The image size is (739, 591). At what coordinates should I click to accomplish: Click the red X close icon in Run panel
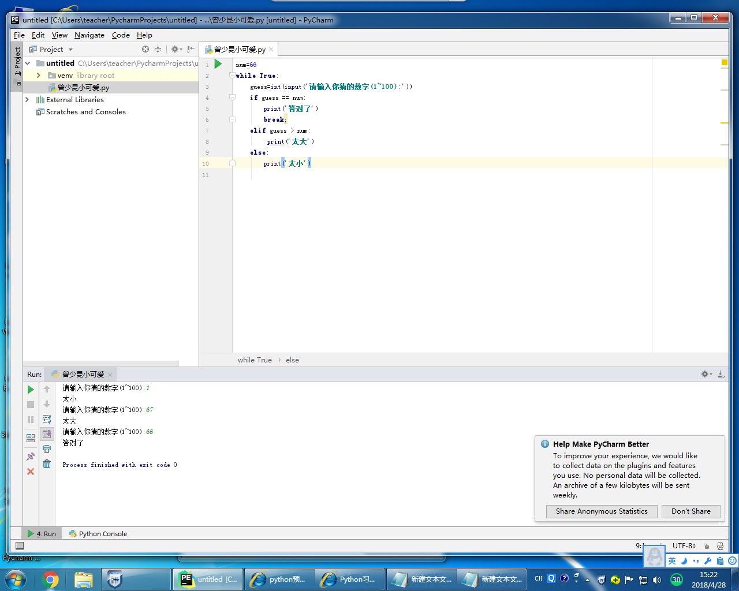(31, 472)
